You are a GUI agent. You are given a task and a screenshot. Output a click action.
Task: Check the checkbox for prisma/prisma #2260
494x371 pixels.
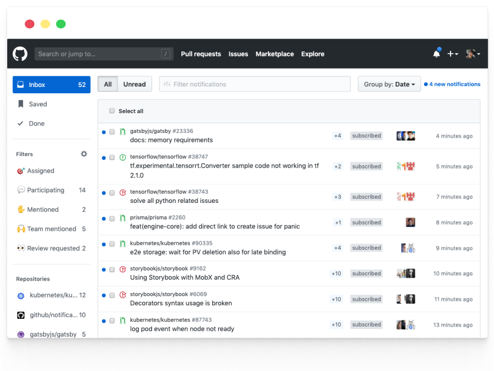(x=112, y=218)
